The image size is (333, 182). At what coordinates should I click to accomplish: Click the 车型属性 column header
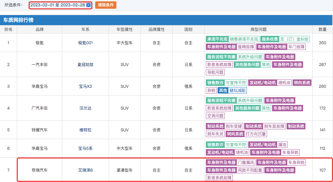[125, 29]
